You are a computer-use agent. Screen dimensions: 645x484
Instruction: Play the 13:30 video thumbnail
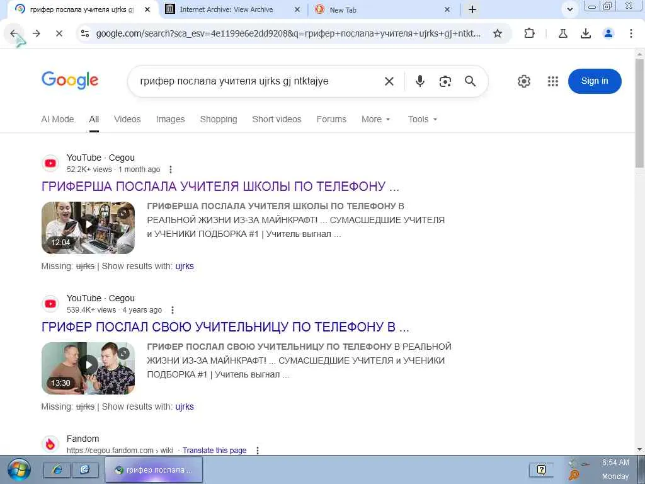point(88,368)
